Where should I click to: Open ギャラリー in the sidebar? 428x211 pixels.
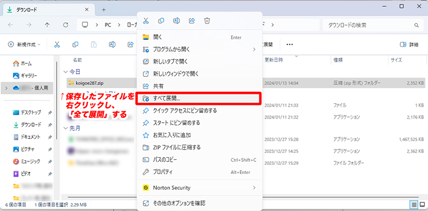(x=25, y=75)
